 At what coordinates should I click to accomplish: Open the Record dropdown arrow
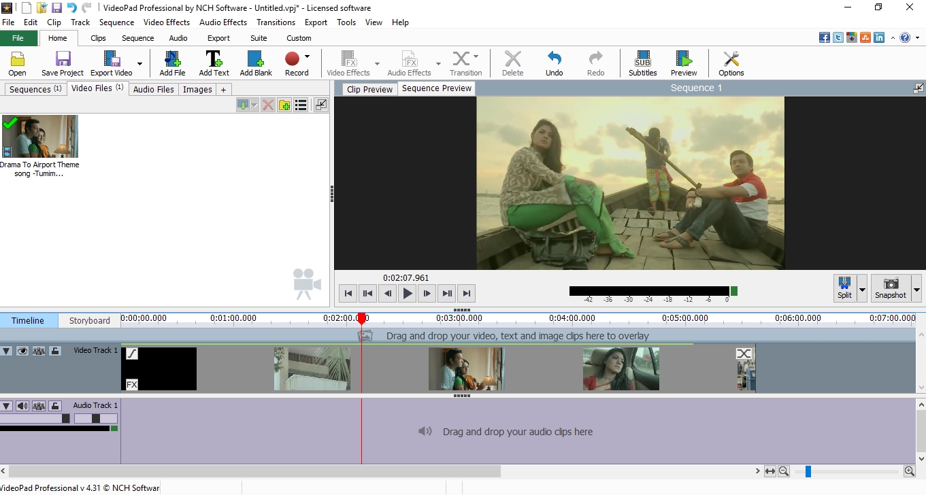(307, 56)
